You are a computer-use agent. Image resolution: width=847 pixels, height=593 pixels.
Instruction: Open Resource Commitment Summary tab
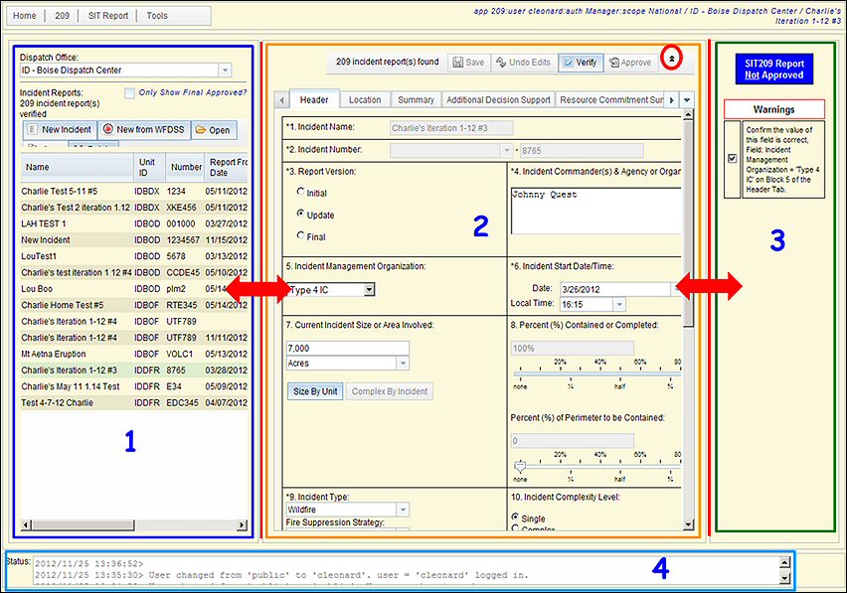coord(610,99)
